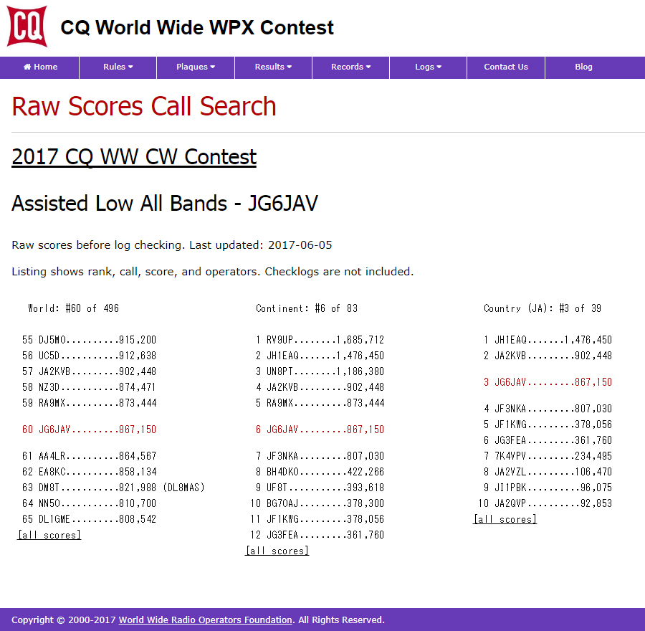Go to Home in navigation bar
Image resolution: width=645 pixels, height=631 pixels.
point(40,67)
